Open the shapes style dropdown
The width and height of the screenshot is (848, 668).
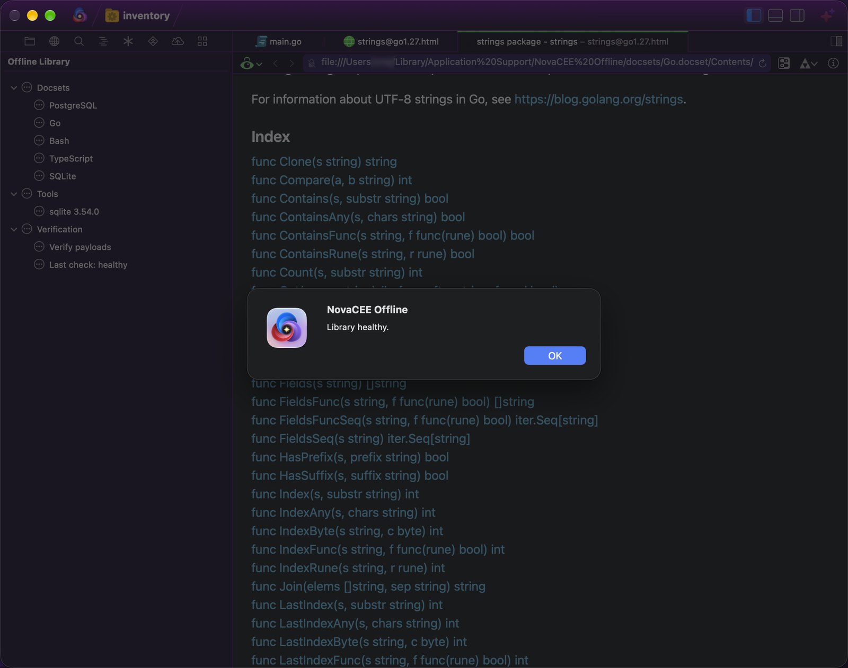click(809, 64)
